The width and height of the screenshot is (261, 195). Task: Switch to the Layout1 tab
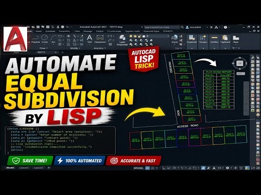tap(24, 168)
